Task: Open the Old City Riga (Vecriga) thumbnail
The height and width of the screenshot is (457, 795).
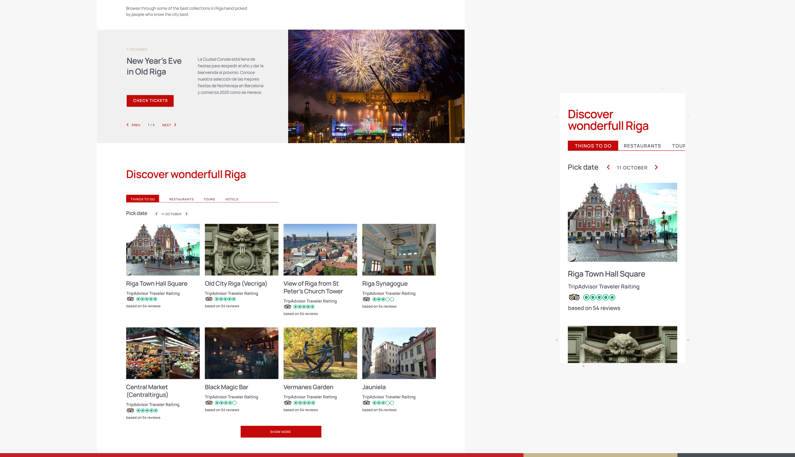Action: pos(241,250)
